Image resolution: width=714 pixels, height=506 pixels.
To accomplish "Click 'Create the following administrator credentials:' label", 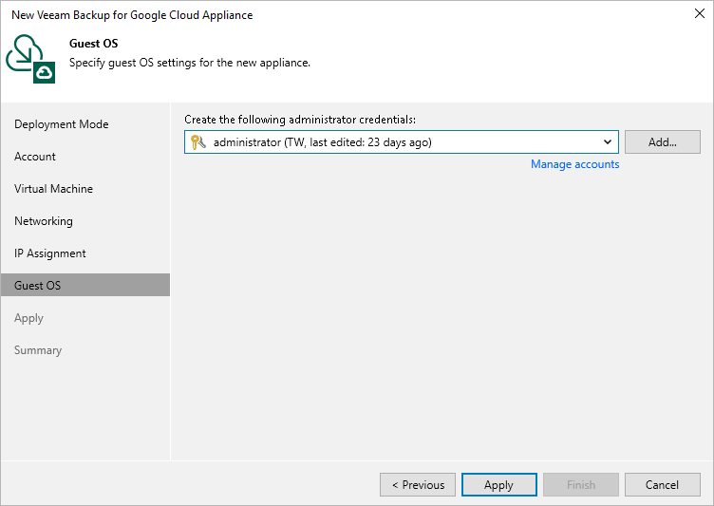I will click(x=300, y=120).
